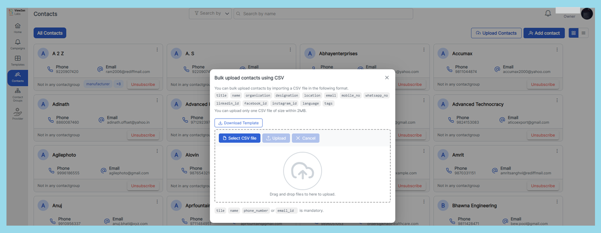Select Contacts in the sidebar

tap(18, 78)
